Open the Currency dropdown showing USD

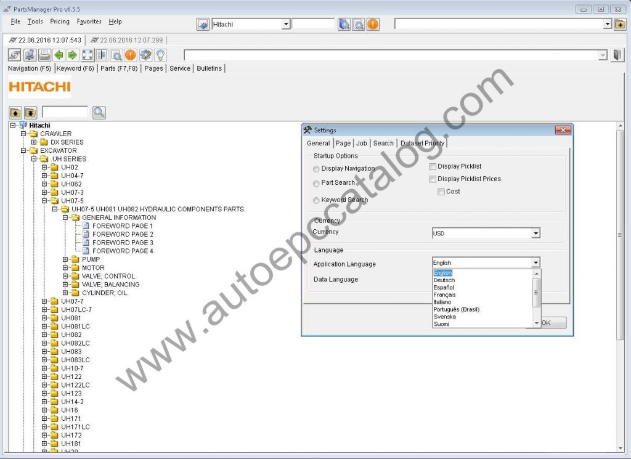(x=535, y=233)
